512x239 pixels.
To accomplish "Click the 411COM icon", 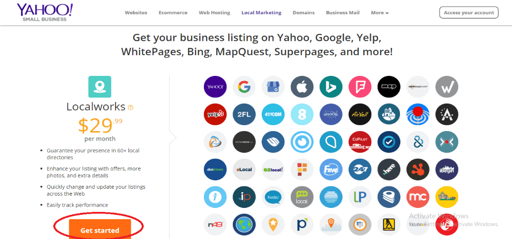I will pos(273,114).
